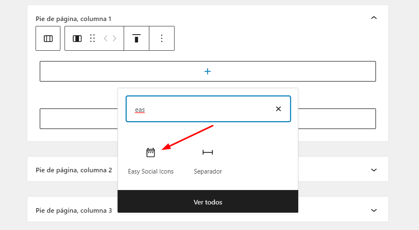
Task: Move the column right with arrow
Action: (115, 38)
